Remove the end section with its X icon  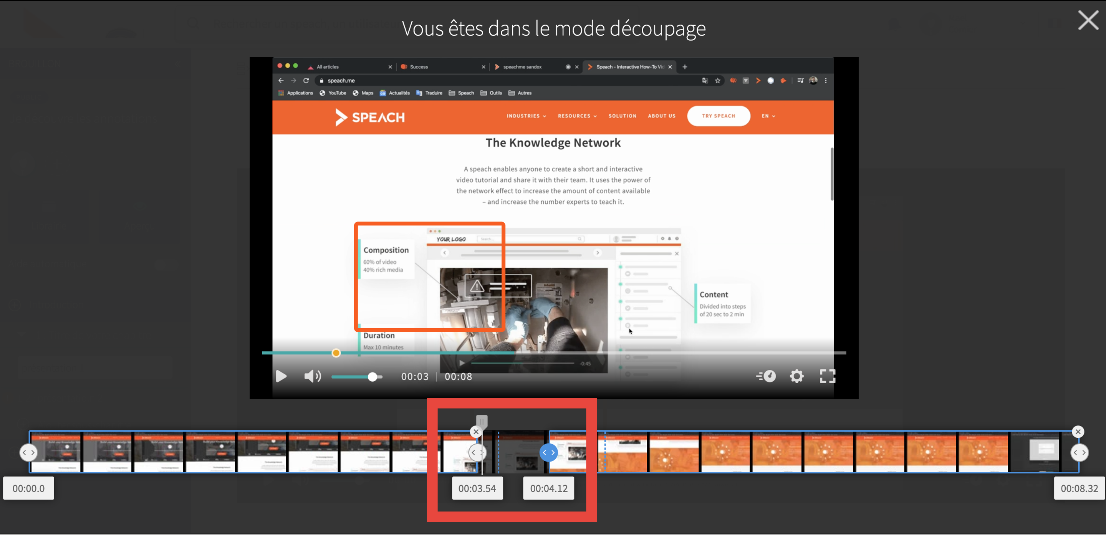click(1078, 432)
